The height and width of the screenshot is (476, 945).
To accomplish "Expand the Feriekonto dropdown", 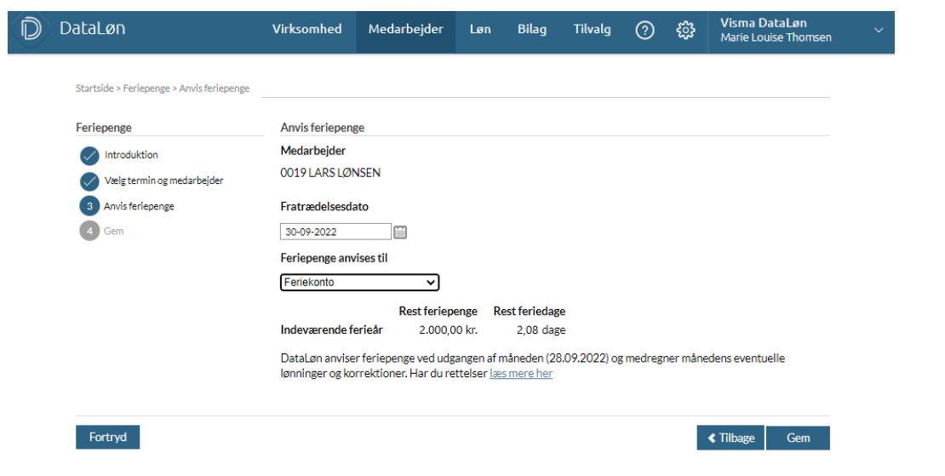I will (x=359, y=283).
